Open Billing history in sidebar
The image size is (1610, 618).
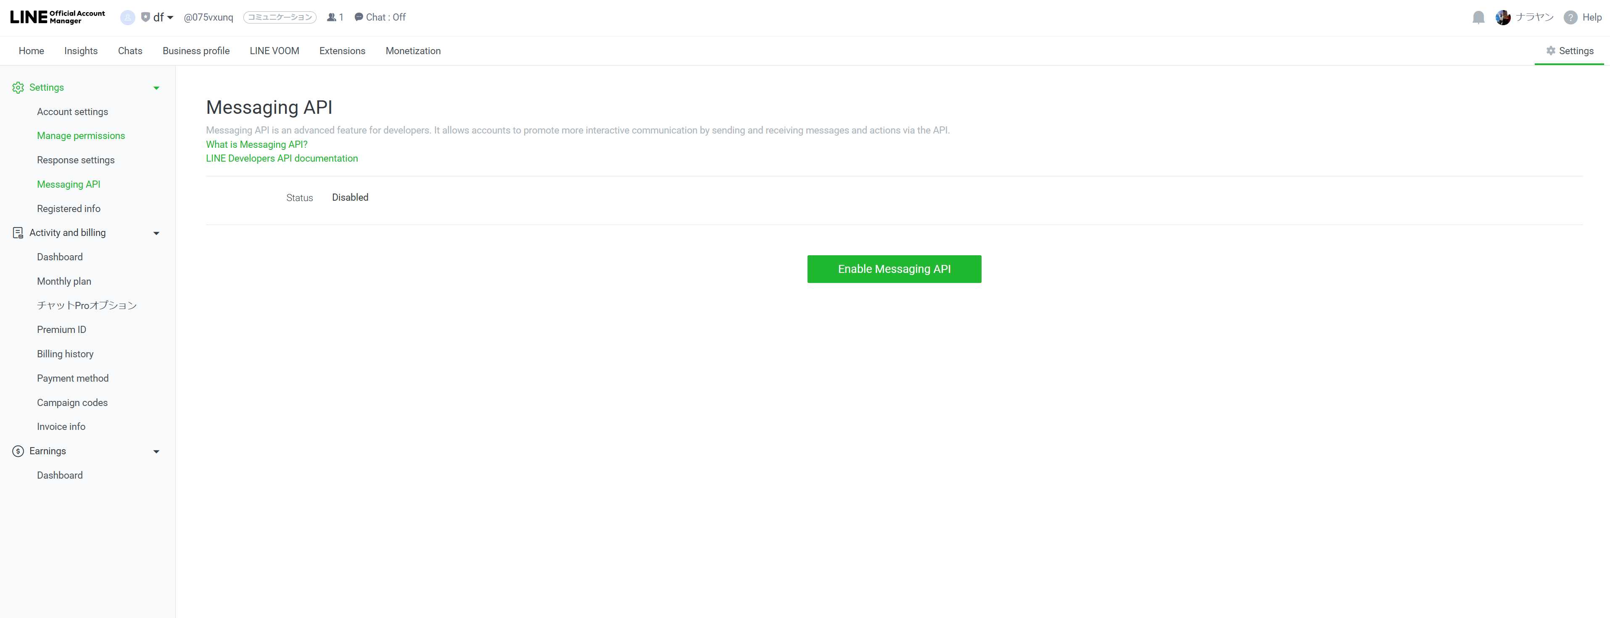point(65,354)
